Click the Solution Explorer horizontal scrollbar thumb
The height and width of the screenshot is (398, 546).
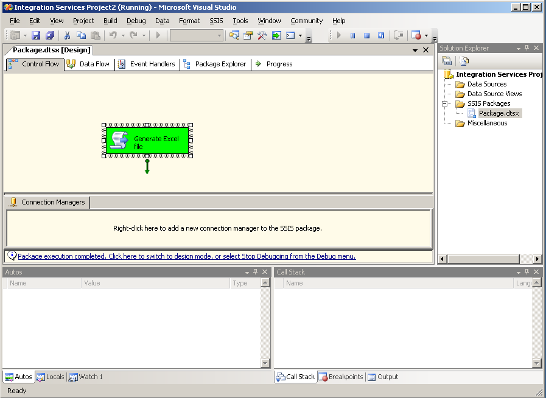(x=483, y=259)
